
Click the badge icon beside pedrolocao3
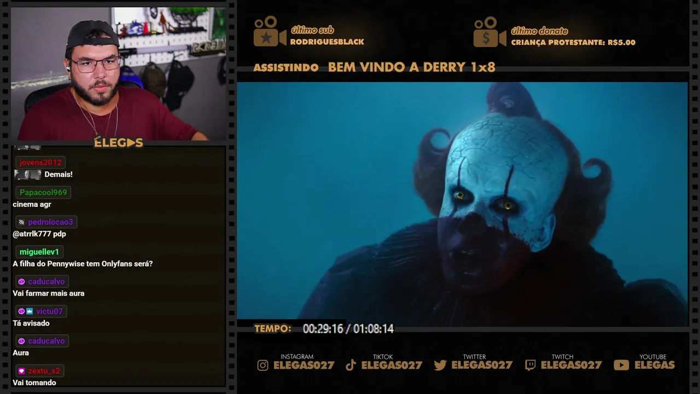coord(21,222)
